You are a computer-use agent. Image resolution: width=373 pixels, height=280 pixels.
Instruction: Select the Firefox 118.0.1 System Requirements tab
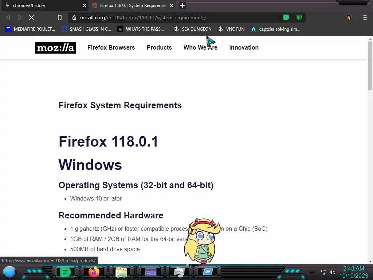point(133,5)
